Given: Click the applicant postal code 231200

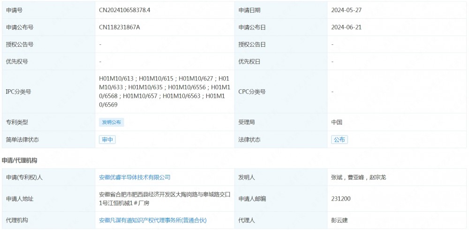Looking at the screenshot, I should (x=340, y=199).
